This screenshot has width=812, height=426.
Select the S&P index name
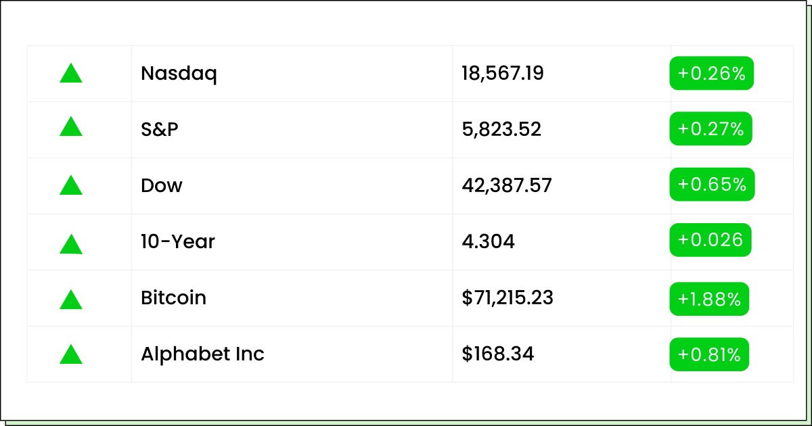point(160,129)
